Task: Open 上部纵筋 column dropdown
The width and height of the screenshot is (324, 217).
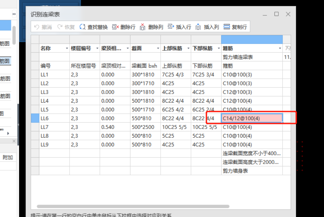Action: (x=188, y=48)
